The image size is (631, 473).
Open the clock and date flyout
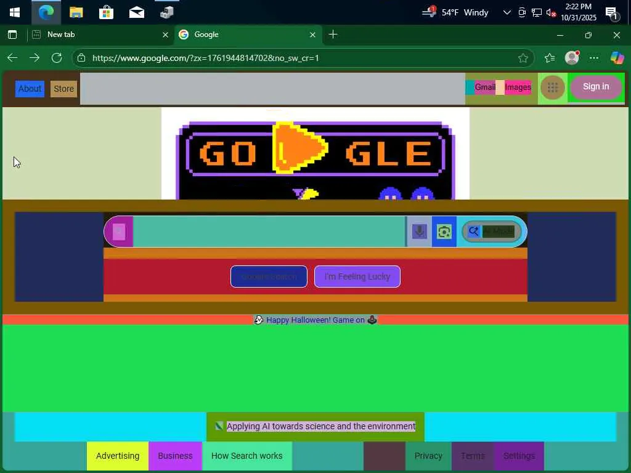point(579,12)
